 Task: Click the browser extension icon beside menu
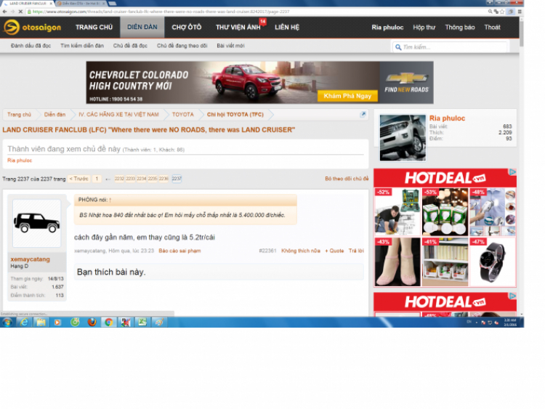[511, 12]
